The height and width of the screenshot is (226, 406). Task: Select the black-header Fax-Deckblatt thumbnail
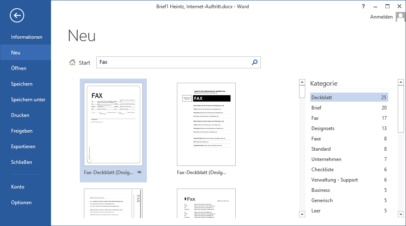(206, 124)
